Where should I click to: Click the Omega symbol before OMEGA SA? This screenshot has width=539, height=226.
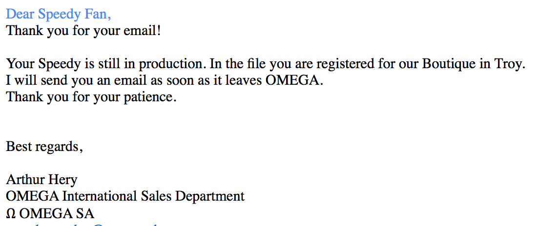(11, 213)
